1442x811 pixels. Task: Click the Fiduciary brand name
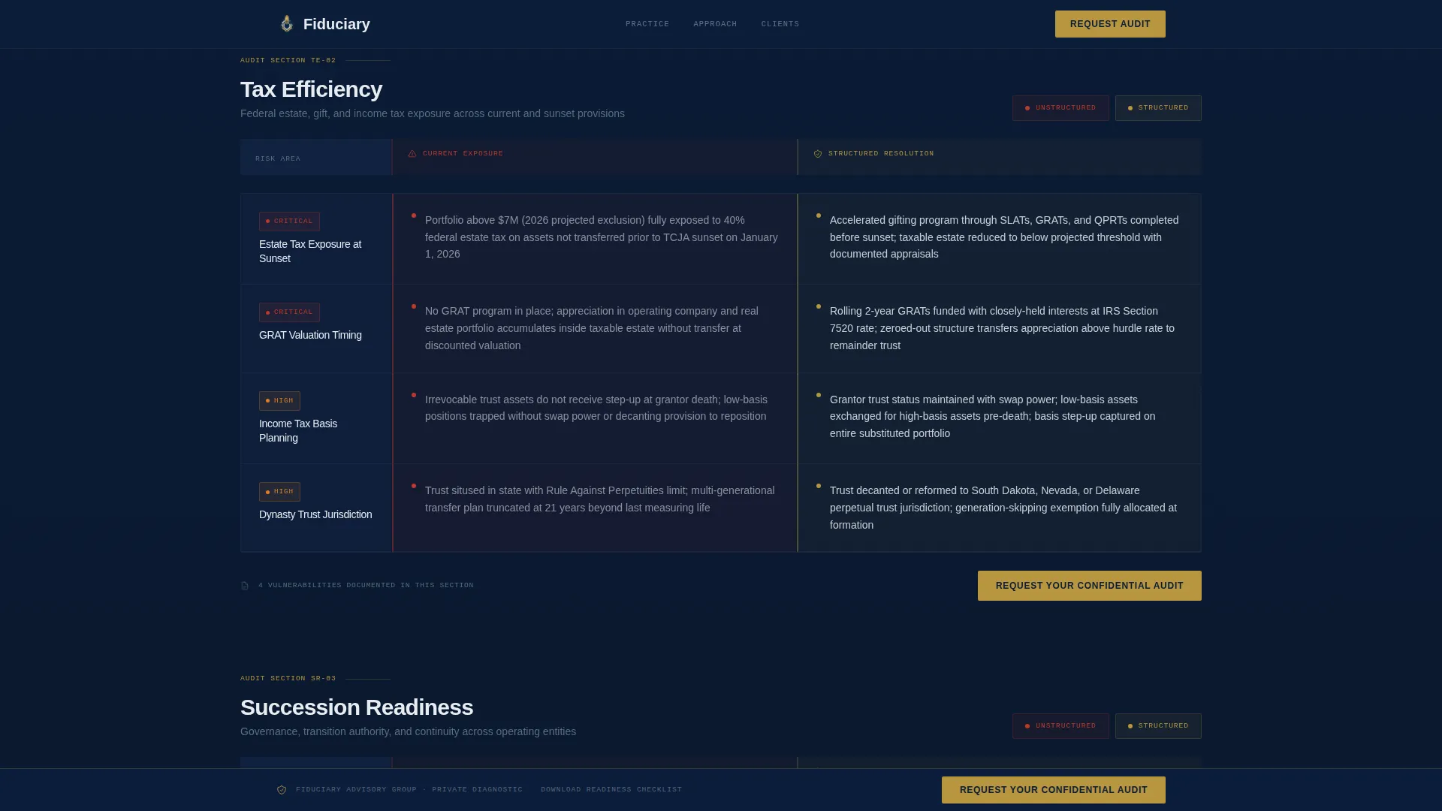coord(336,24)
